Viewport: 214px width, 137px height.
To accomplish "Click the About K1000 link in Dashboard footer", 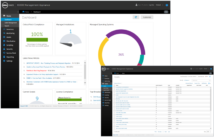I will tap(24, 106).
